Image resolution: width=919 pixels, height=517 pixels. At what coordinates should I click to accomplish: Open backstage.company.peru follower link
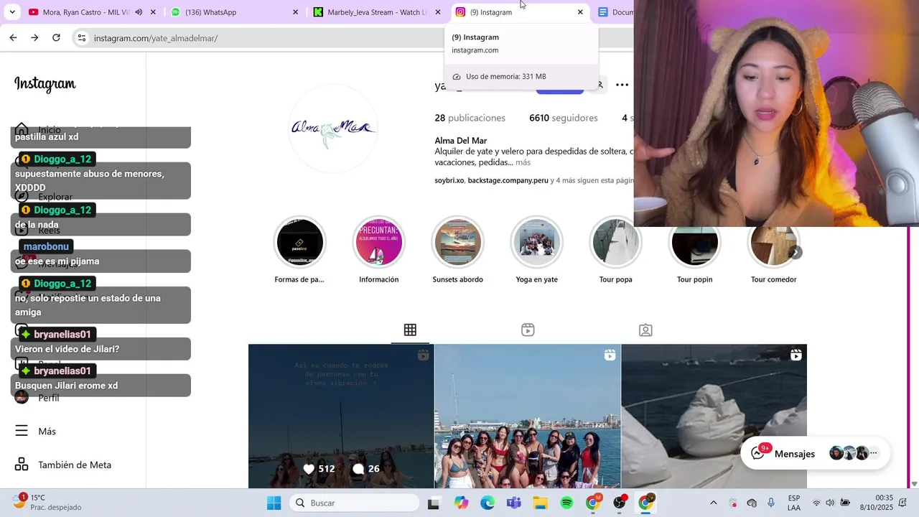(x=508, y=180)
